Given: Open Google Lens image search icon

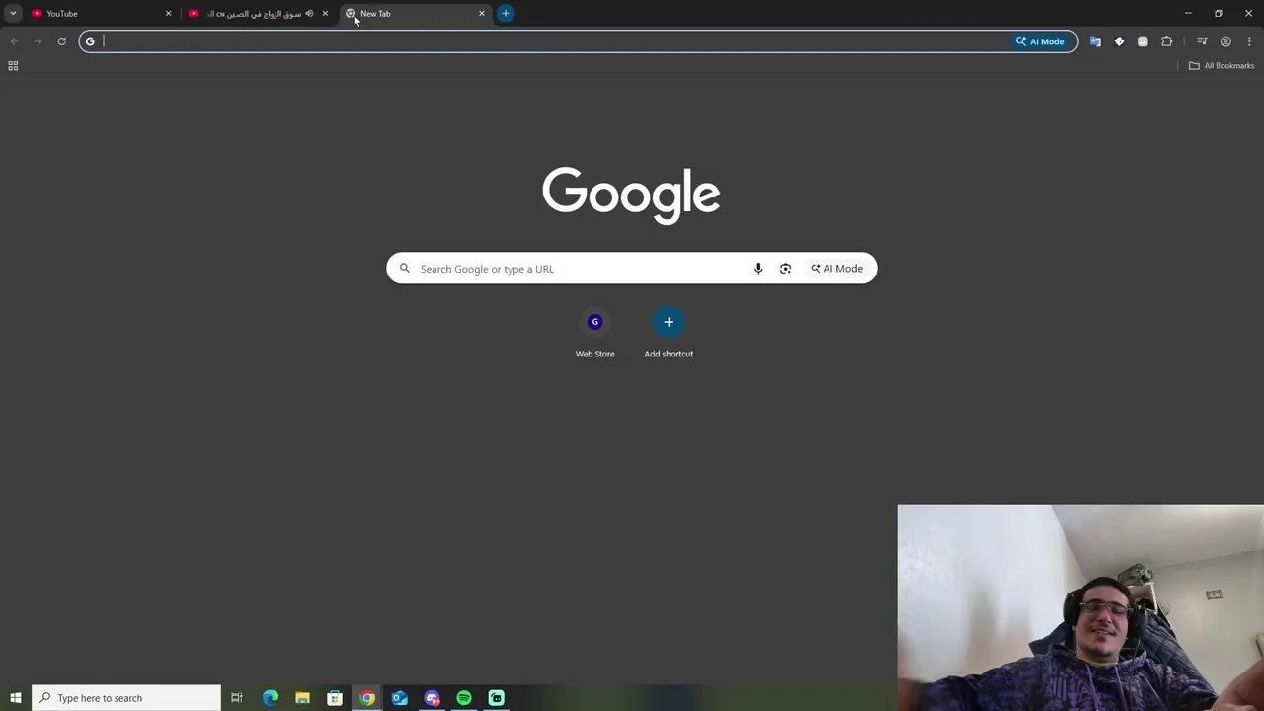Looking at the screenshot, I should pos(785,269).
